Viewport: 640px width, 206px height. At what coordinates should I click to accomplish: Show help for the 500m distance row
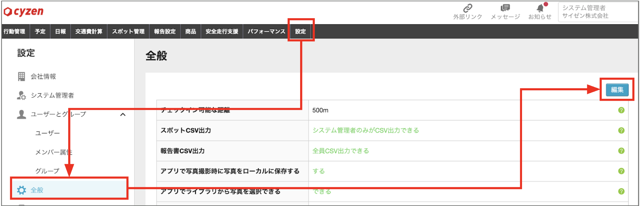point(621,110)
